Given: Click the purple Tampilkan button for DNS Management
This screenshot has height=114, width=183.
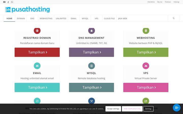Looking at the screenshot, I should (91, 52).
